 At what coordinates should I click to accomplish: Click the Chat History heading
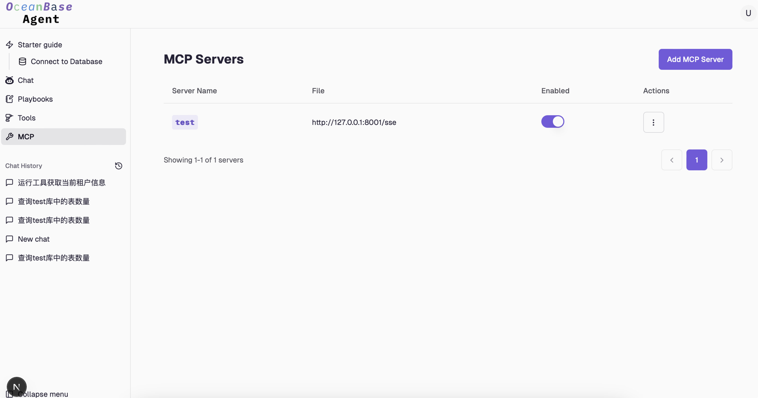coord(24,166)
